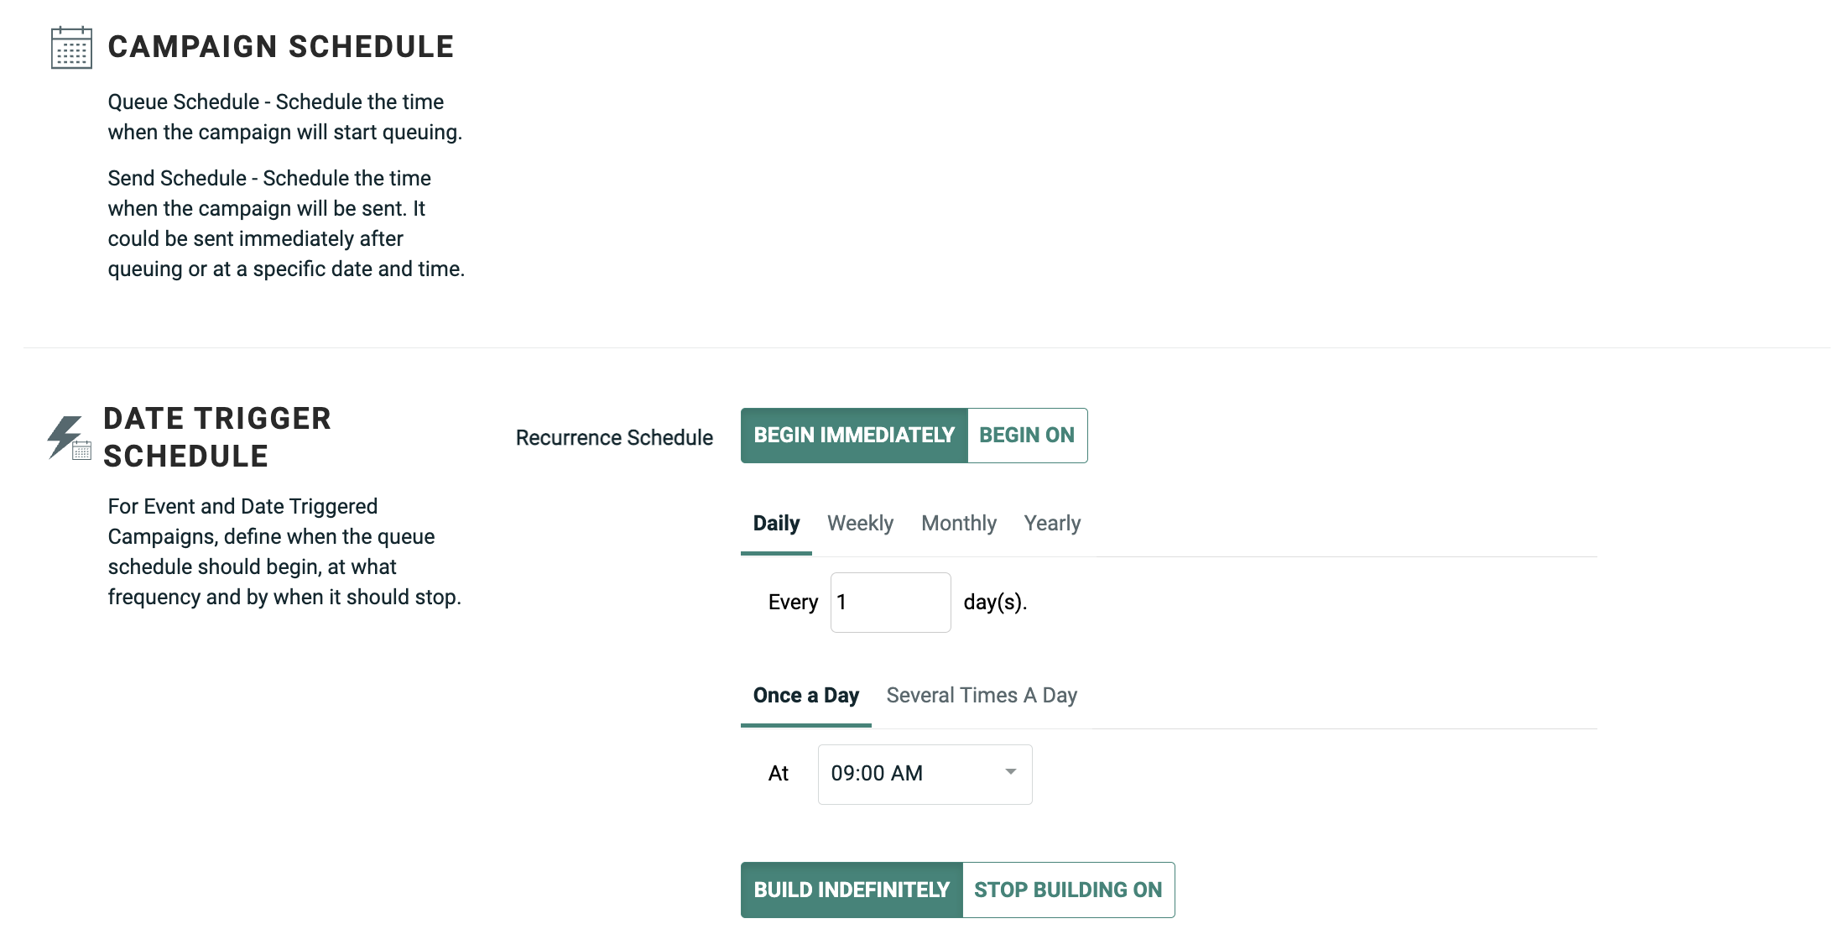Click the Date Trigger lightning bolt icon
Viewport: 1839px width, 950px height.
point(67,437)
